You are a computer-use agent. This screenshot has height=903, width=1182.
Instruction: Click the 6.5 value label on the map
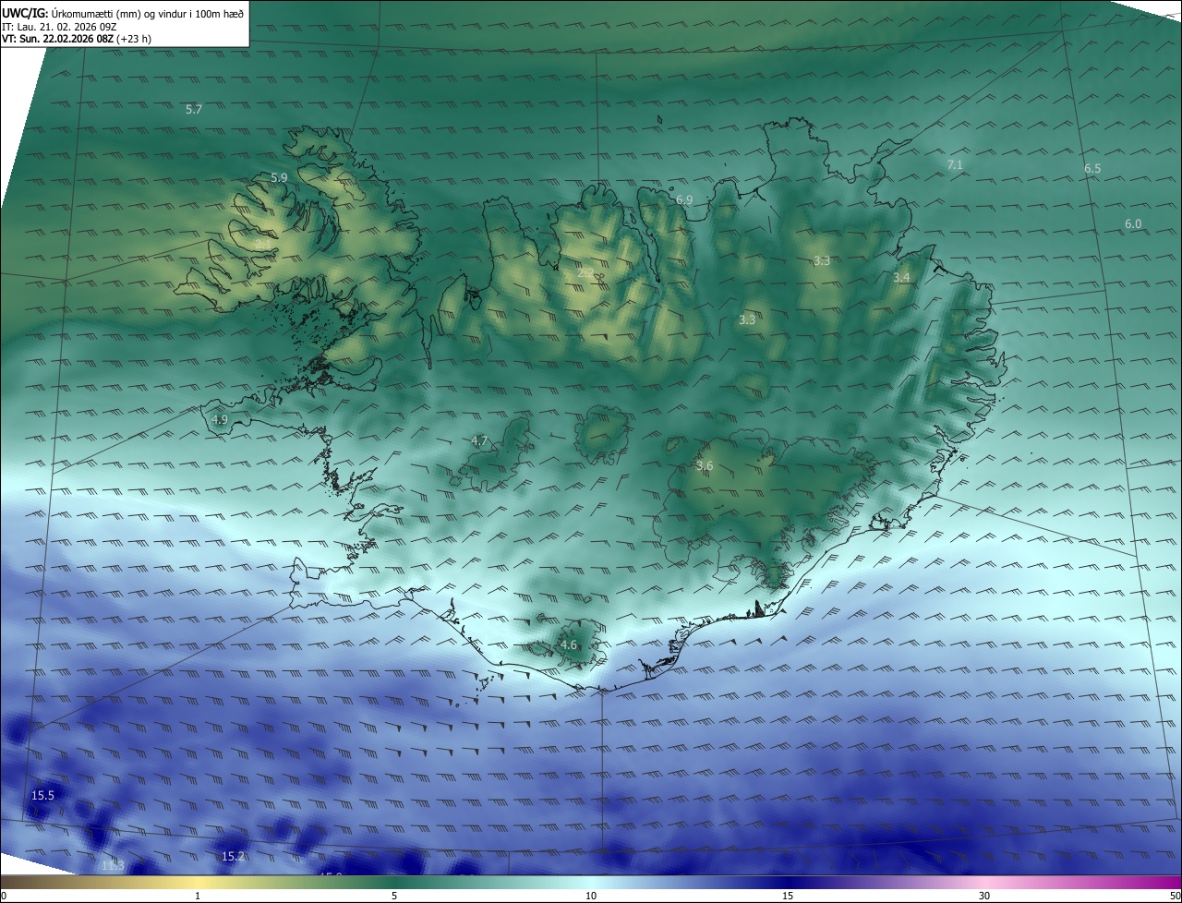pos(1092,169)
